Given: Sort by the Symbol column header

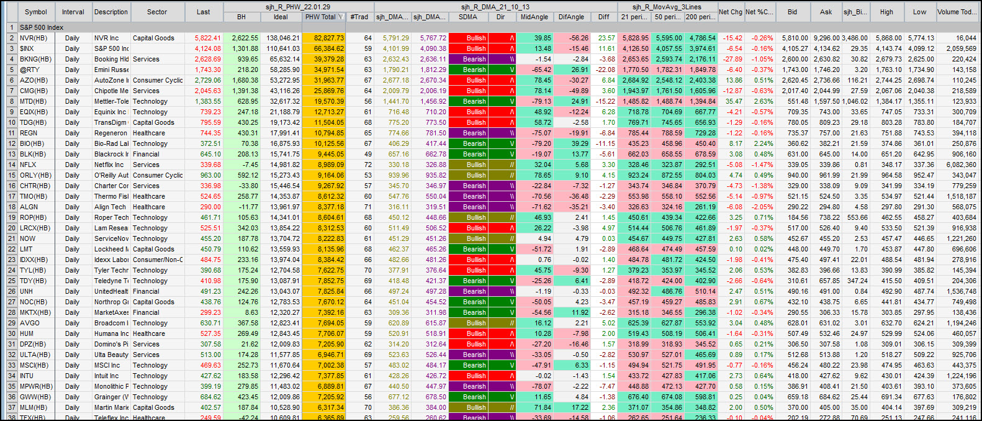Looking at the screenshot, I should 36,12.
